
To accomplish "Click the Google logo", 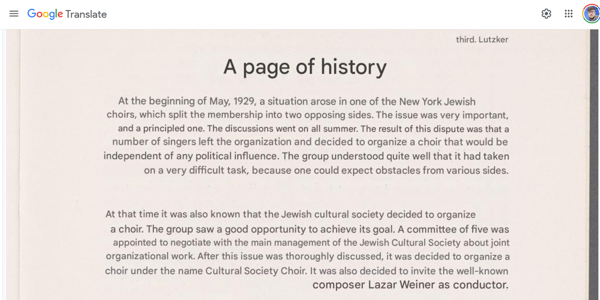I will click(x=45, y=14).
